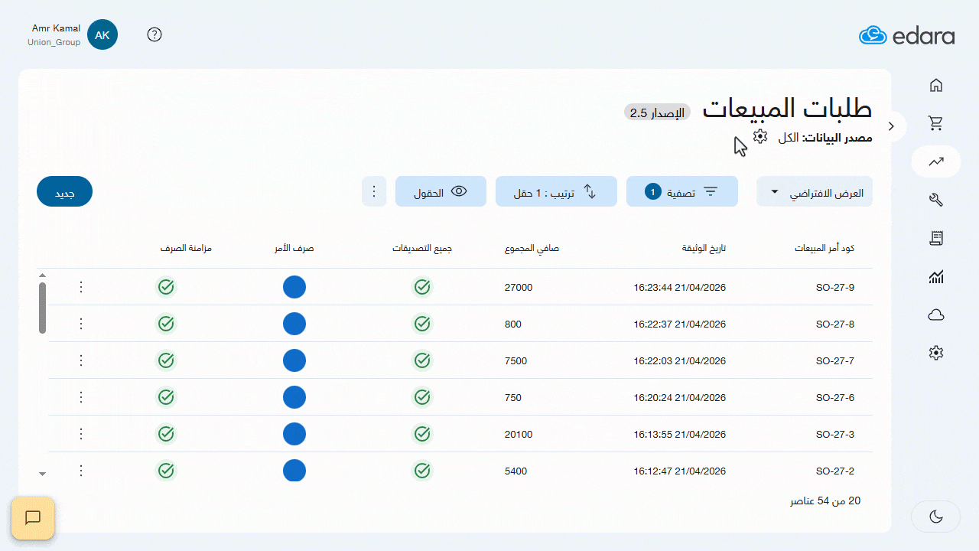This screenshot has height=551, width=979.
Task: Open the العرض الافتراضي view dropdown
Action: pyautogui.click(x=815, y=191)
